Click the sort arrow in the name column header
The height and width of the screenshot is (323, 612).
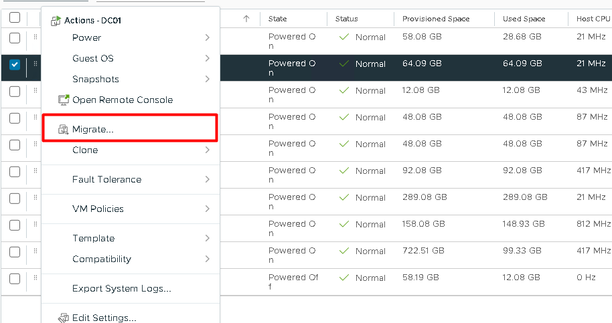click(x=246, y=19)
